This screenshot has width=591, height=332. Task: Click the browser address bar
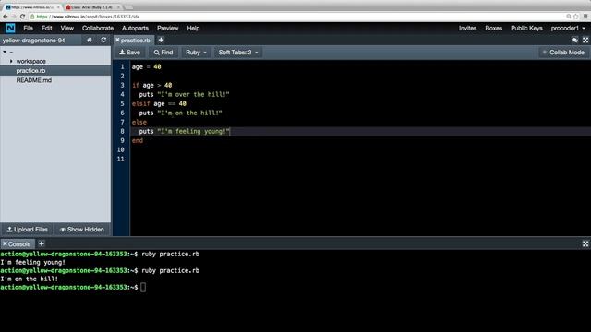coord(297,17)
